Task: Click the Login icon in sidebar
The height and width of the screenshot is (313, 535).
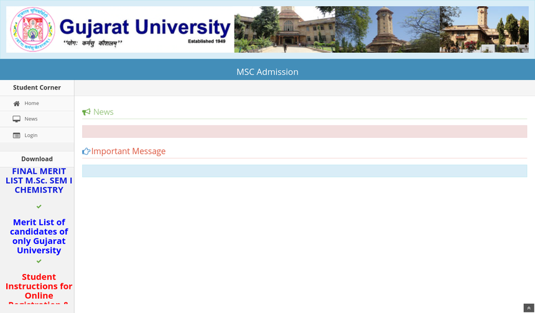Action: pos(17,135)
